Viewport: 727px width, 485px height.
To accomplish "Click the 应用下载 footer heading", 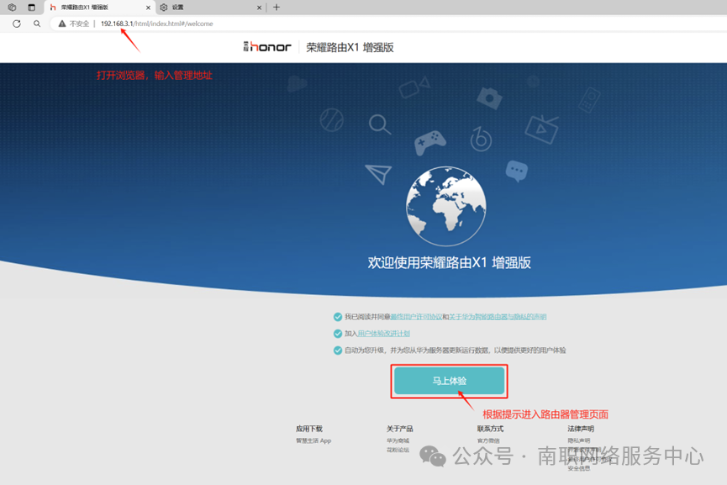I will 308,429.
